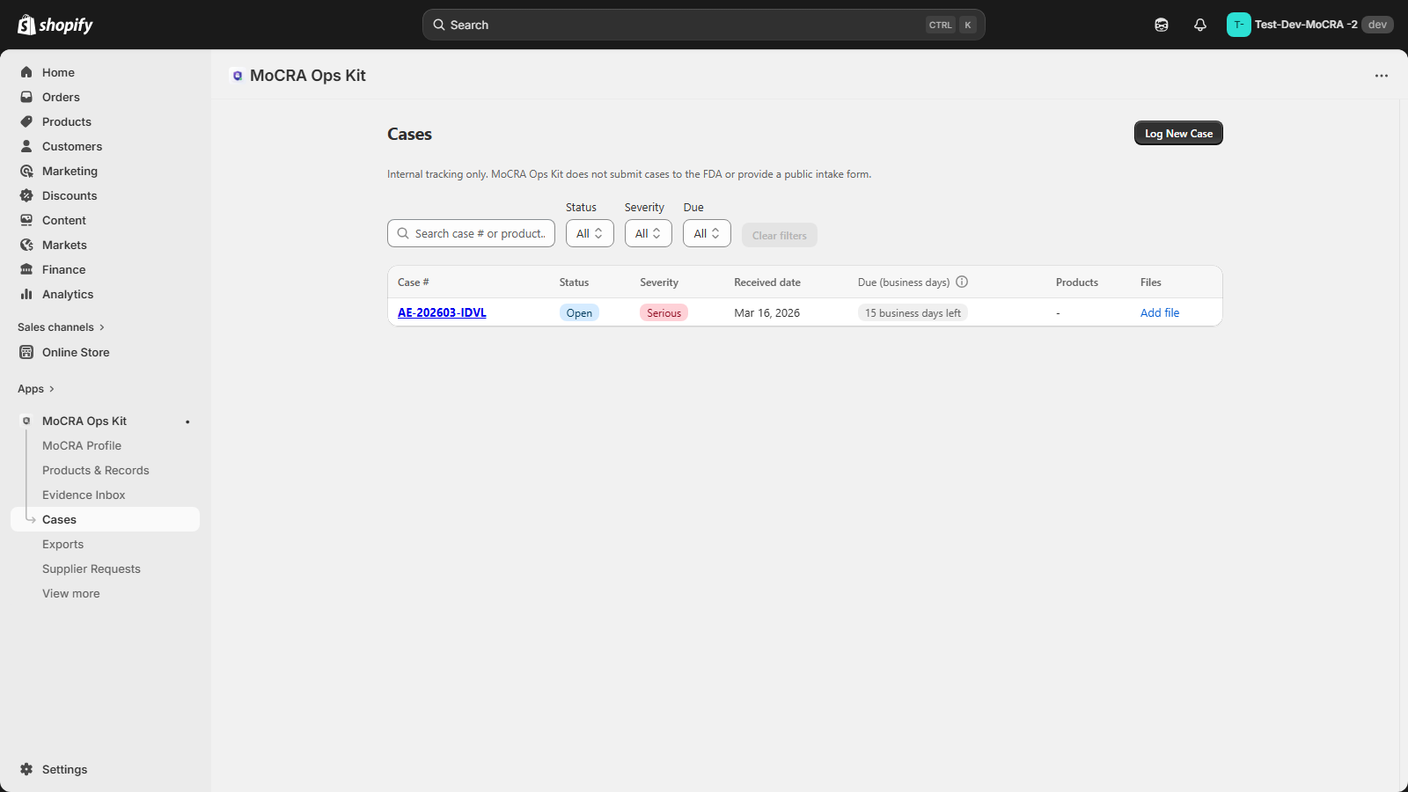The height and width of the screenshot is (792, 1408).
Task: Click the Case # column header
Action: [x=414, y=282]
